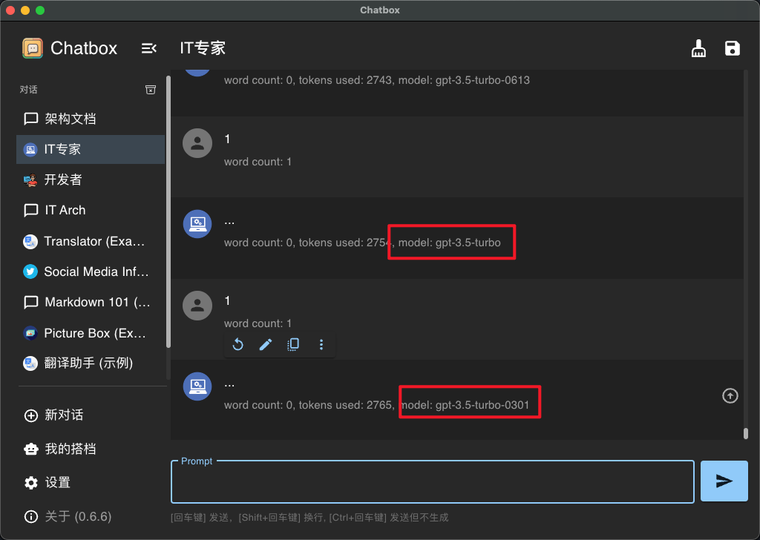The image size is (760, 540).
Task: Clear conversation list via icon beside 对话
Action: click(x=151, y=89)
